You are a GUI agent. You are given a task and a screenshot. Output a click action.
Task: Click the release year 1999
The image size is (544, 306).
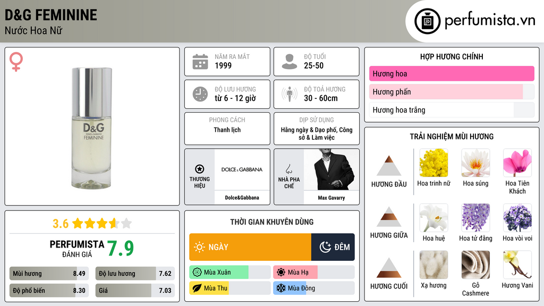click(223, 65)
